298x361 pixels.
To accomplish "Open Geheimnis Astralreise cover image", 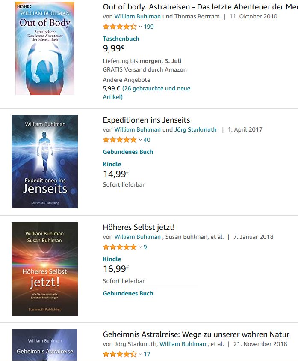I will (45, 345).
